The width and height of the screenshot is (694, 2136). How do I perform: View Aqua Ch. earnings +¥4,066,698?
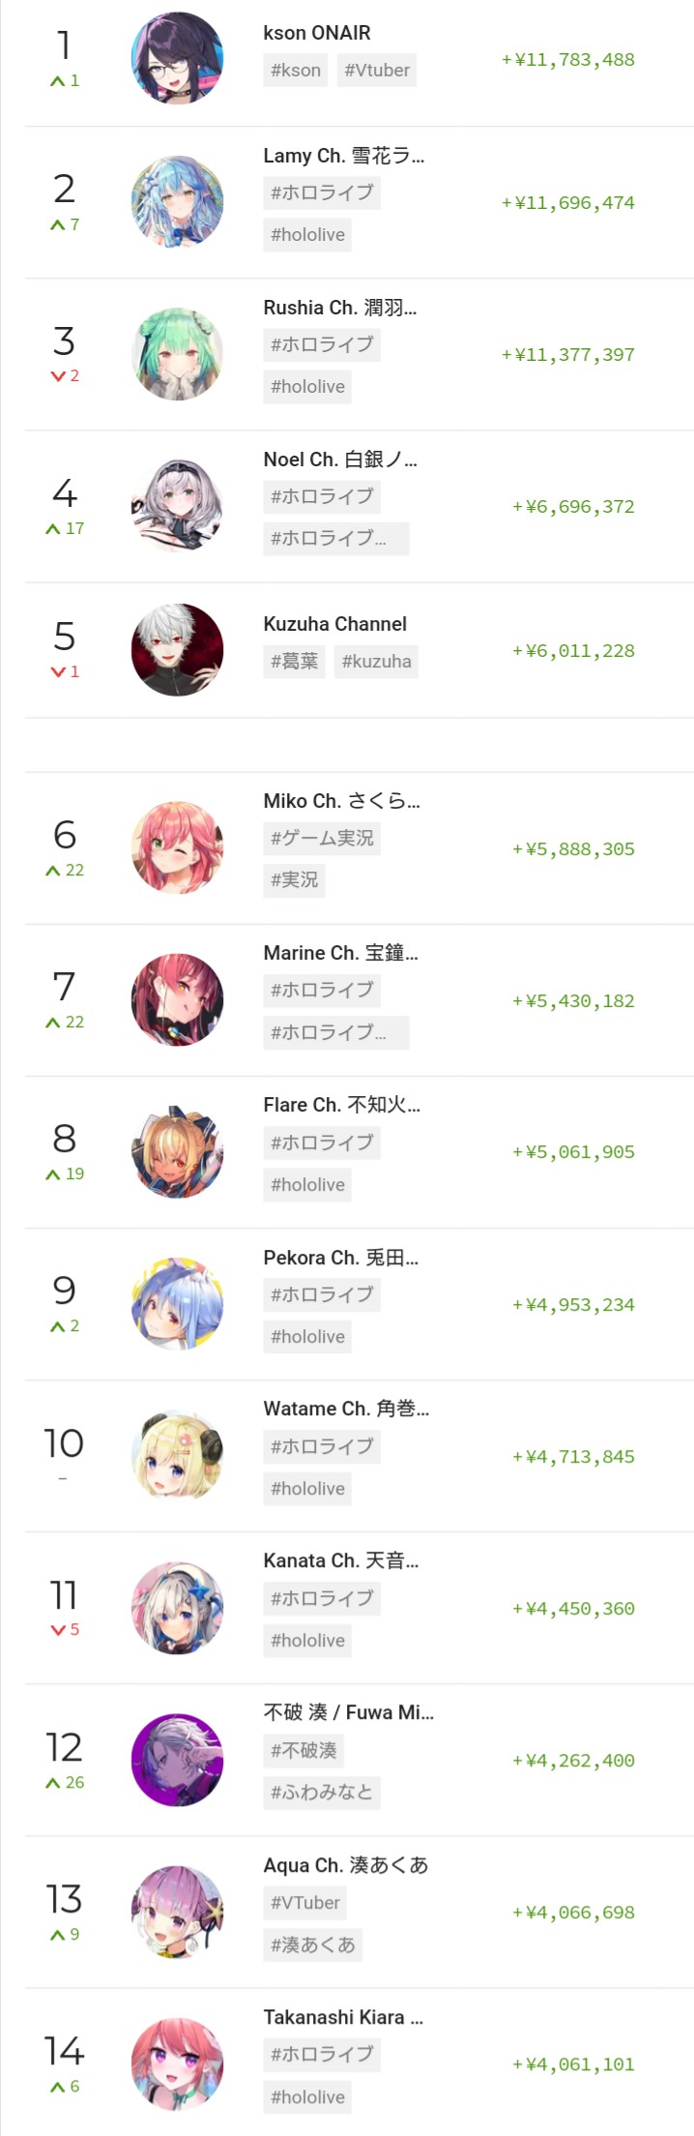click(x=573, y=1913)
